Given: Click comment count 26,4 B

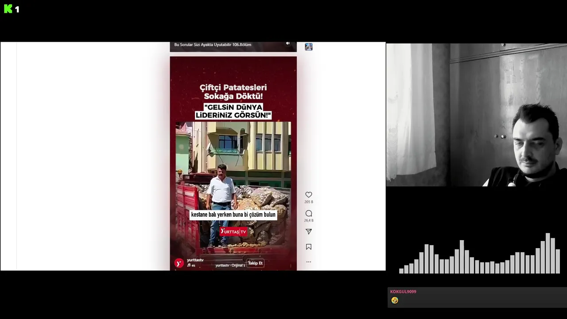Looking at the screenshot, I should (x=309, y=221).
